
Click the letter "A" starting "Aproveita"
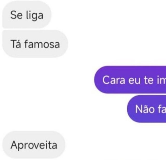[14, 145]
